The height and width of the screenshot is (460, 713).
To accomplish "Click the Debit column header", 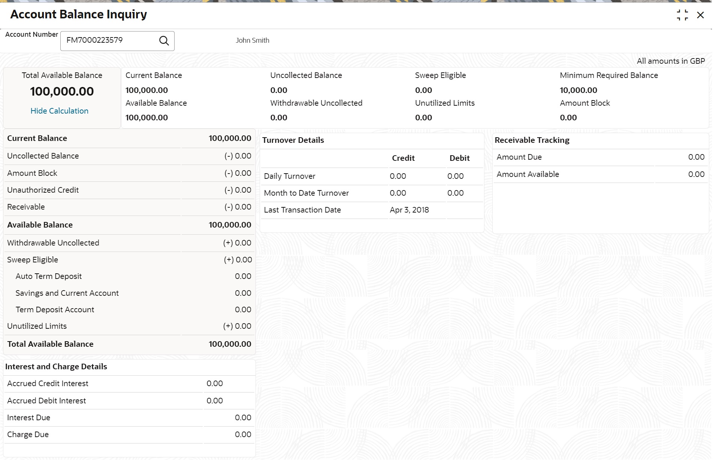I will (x=460, y=158).
